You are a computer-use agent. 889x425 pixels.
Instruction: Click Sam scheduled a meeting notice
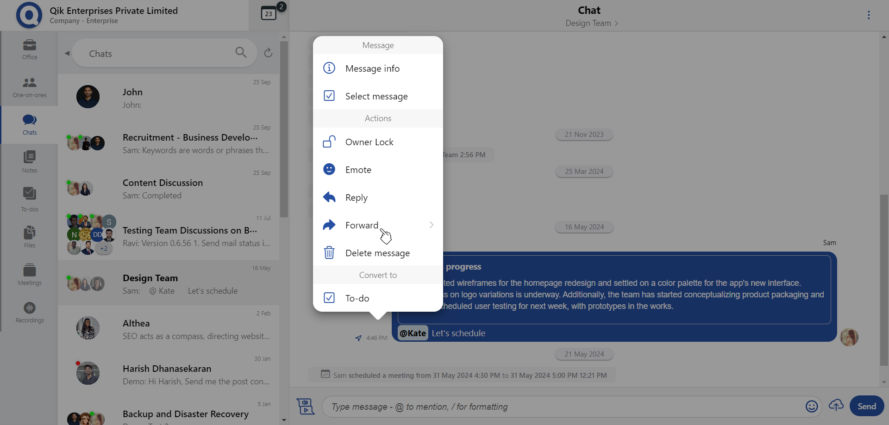click(462, 375)
